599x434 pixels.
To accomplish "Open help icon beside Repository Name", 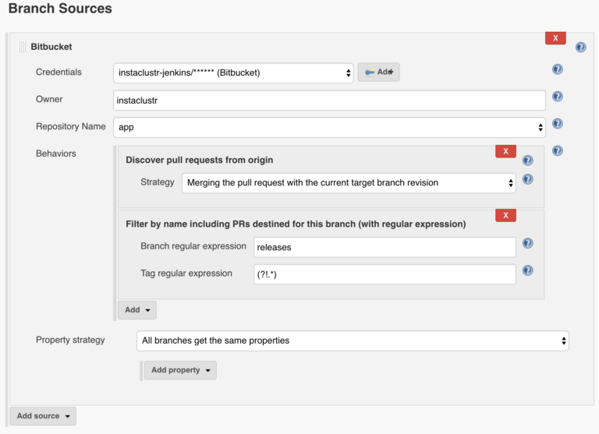I will (x=558, y=124).
